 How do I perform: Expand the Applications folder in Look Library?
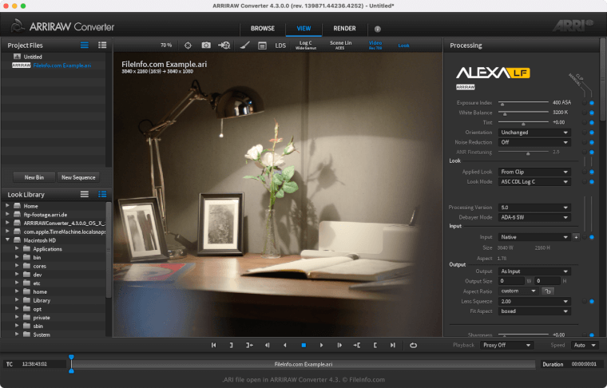pyautogui.click(x=17, y=249)
